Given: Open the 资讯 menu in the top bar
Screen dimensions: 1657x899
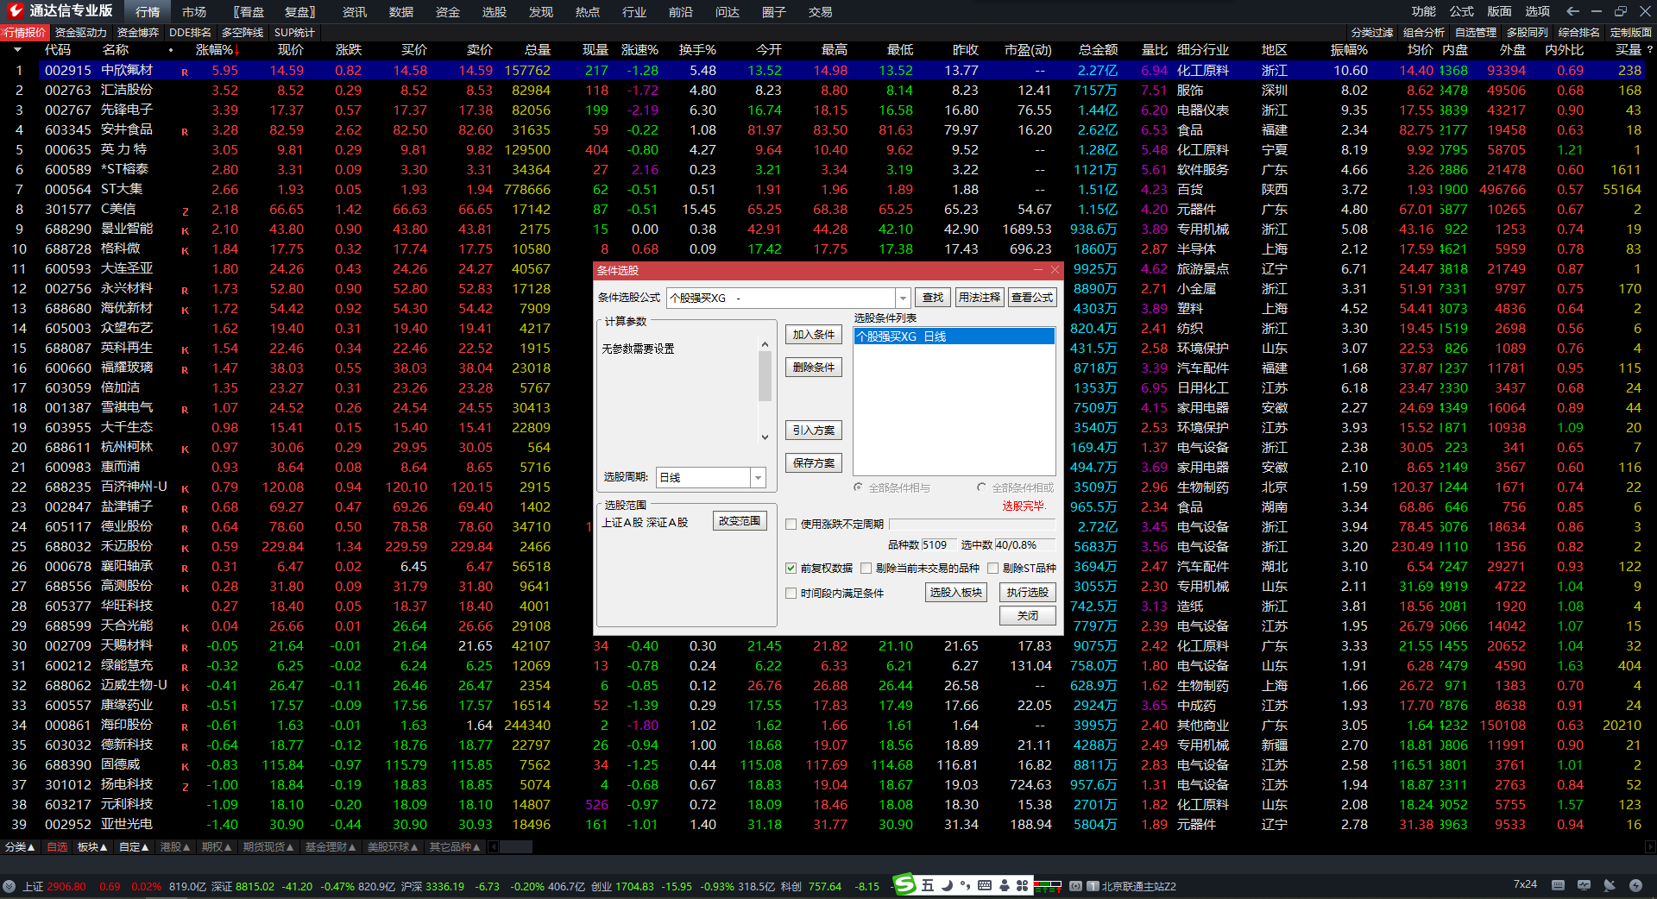Looking at the screenshot, I should 354,12.
